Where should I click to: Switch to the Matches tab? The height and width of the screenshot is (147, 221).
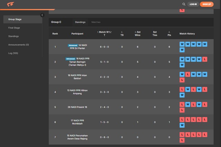click(96, 22)
